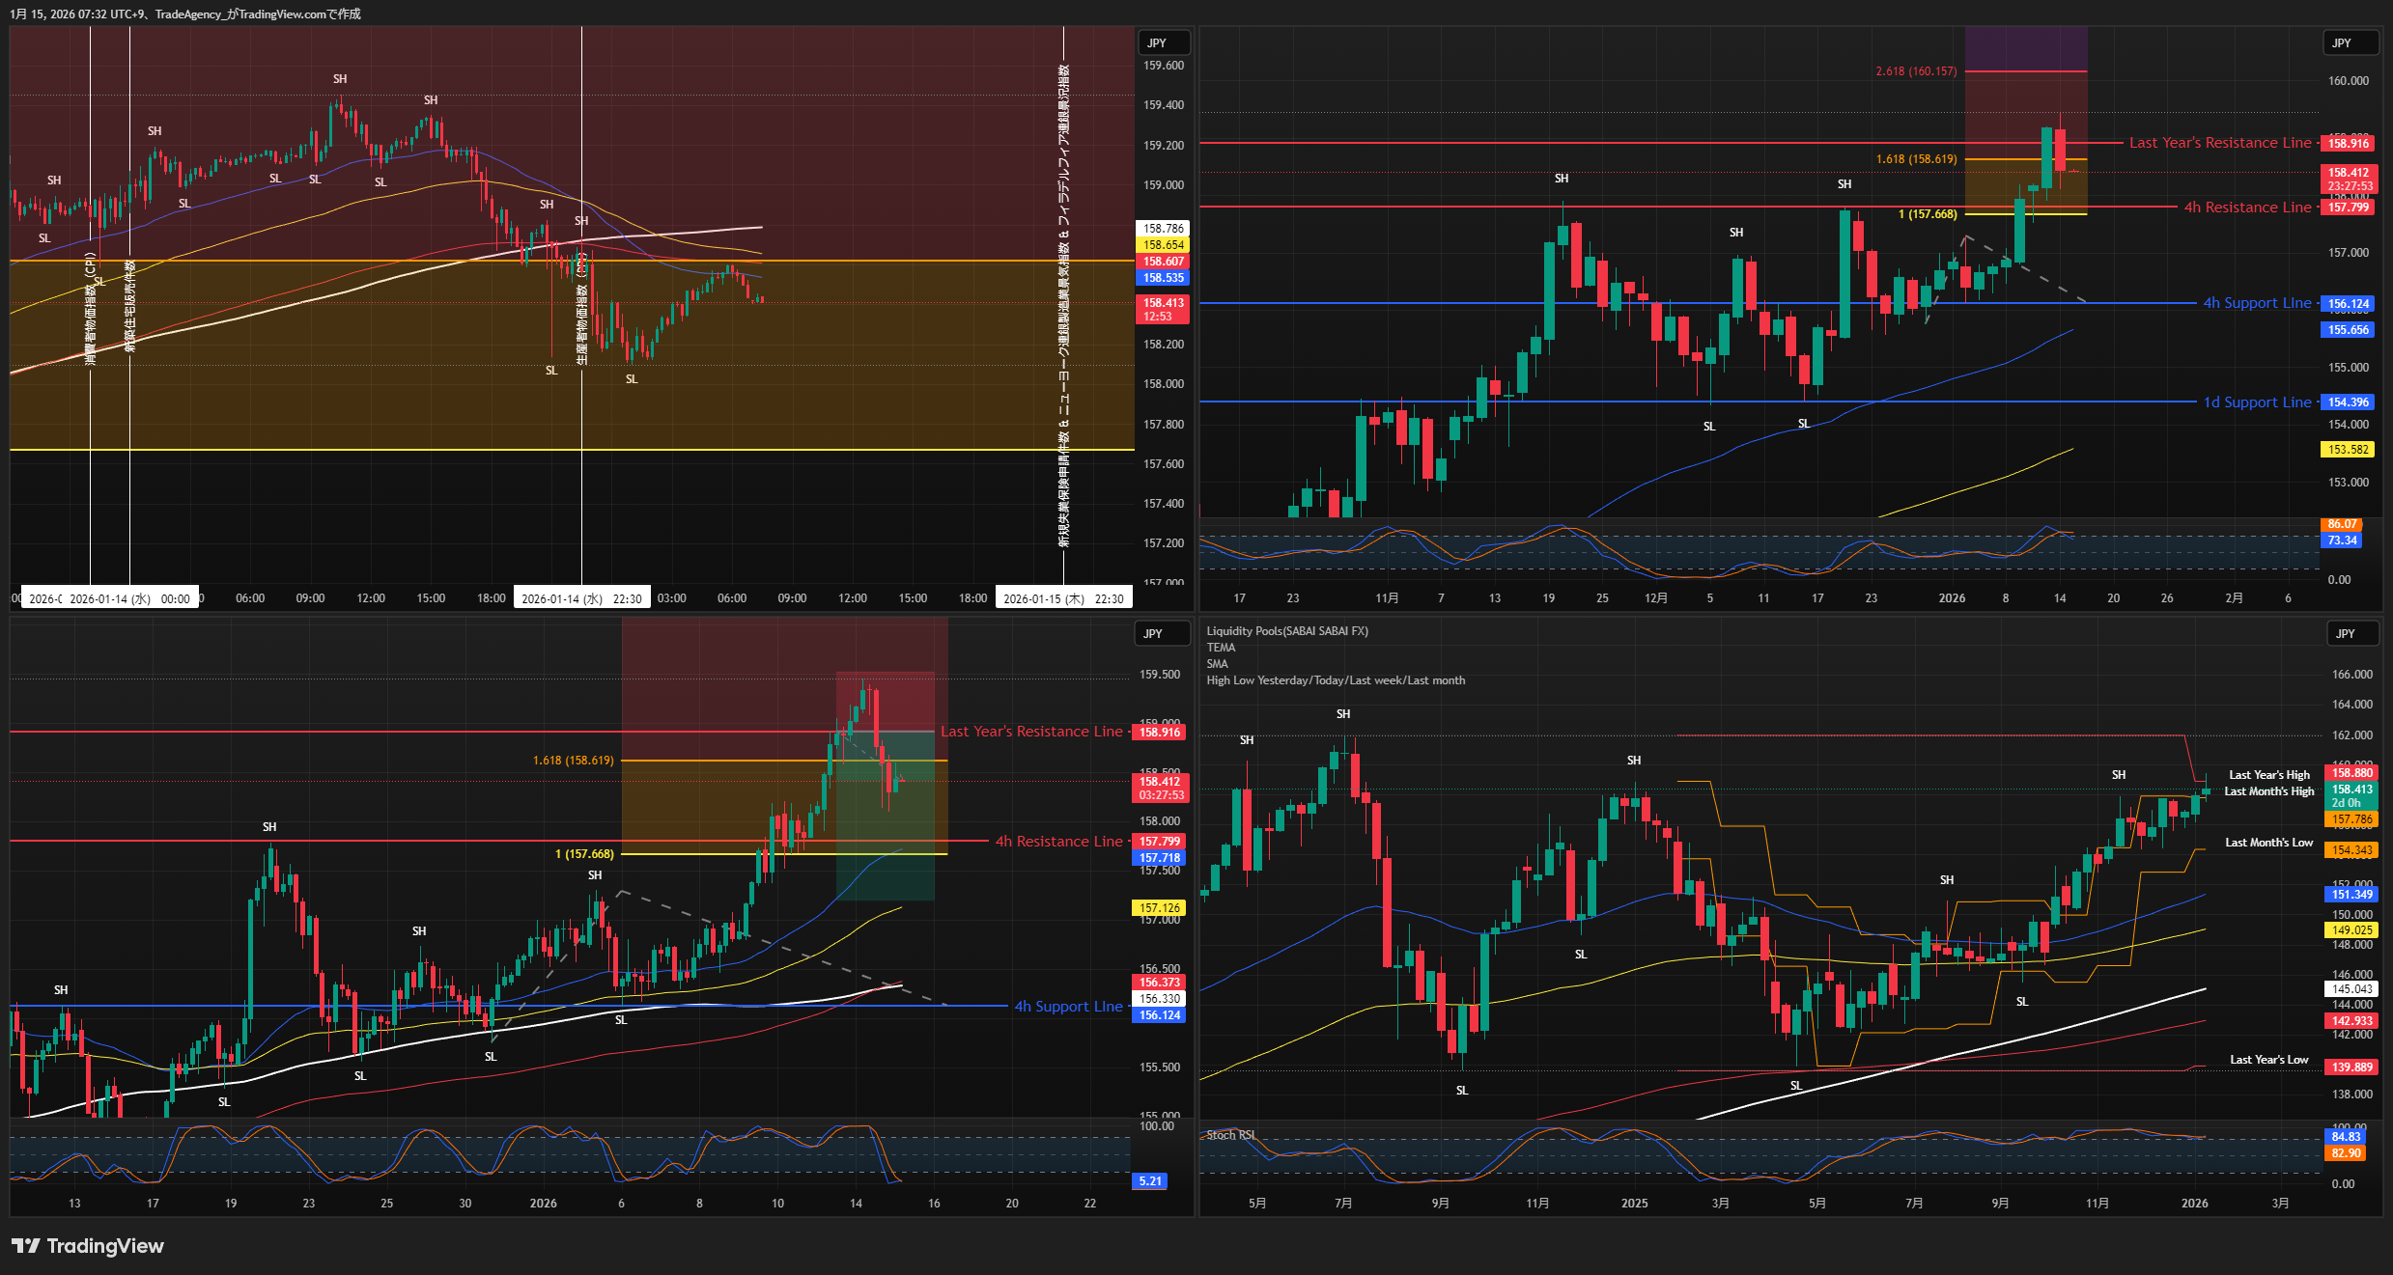Click the blue 158.535 price tag on top-left chart
This screenshot has width=2393, height=1275.
[x=1163, y=278]
